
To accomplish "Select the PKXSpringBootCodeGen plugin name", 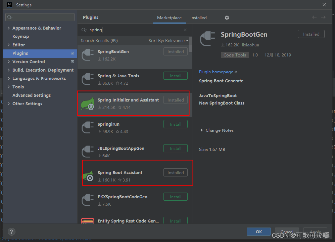I will (x=123, y=197).
